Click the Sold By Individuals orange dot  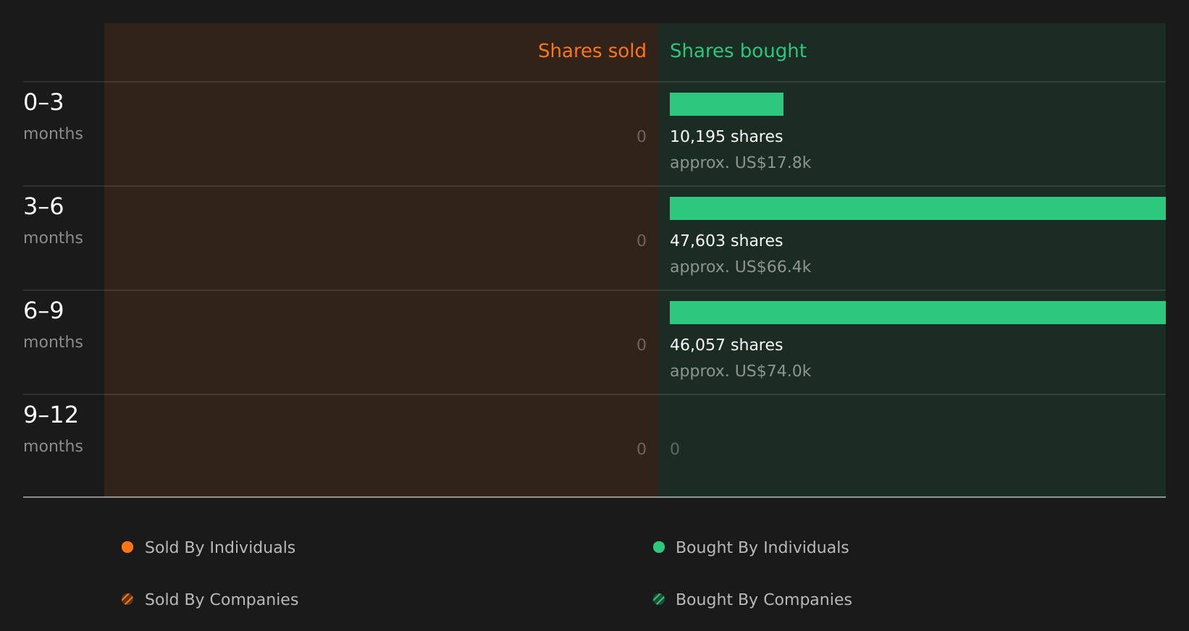[127, 547]
